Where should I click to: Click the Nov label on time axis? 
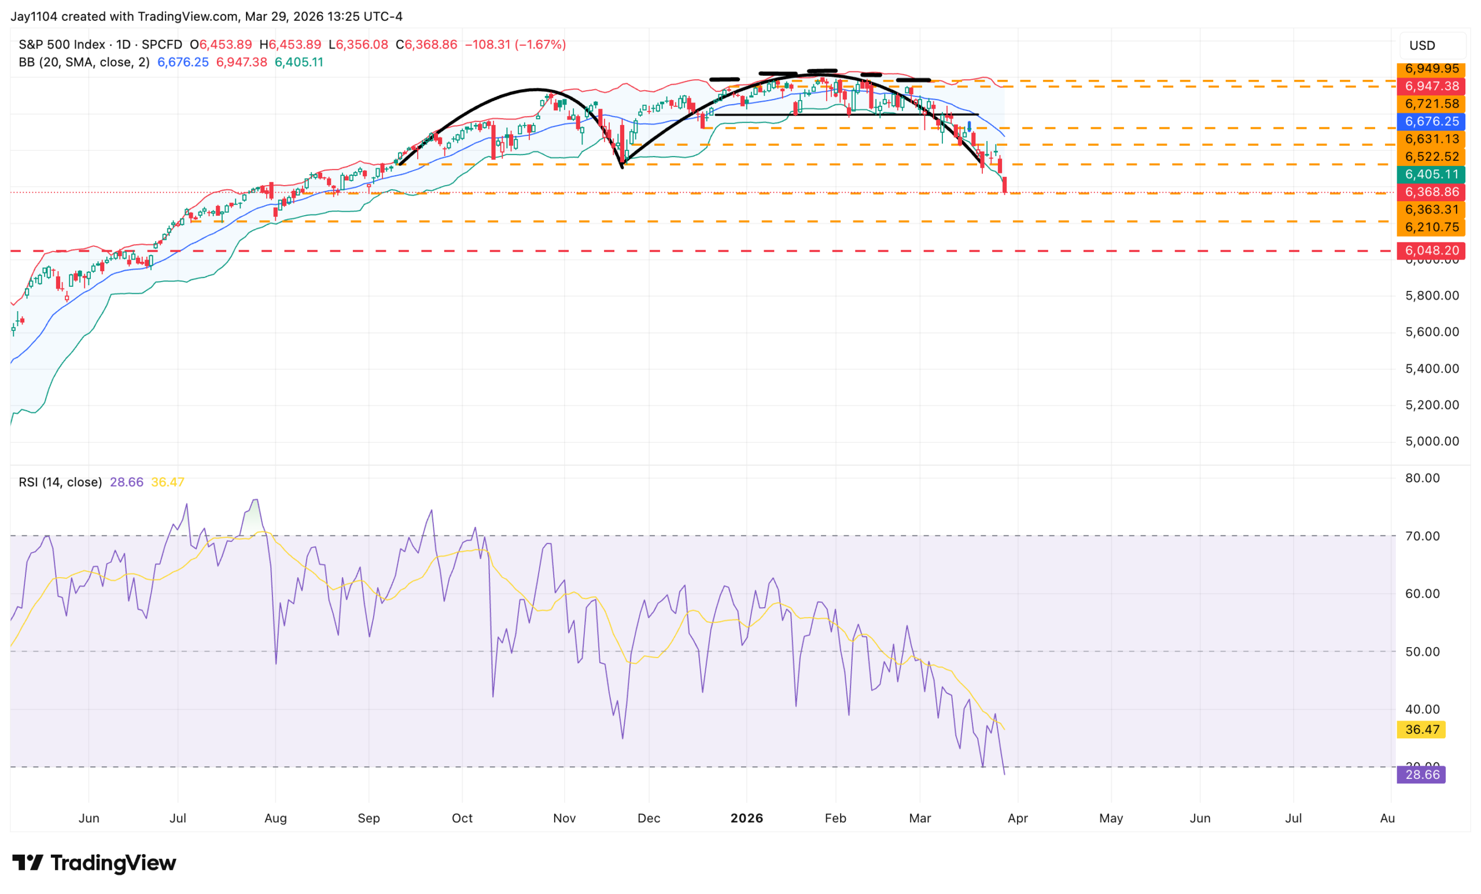pos(565,818)
